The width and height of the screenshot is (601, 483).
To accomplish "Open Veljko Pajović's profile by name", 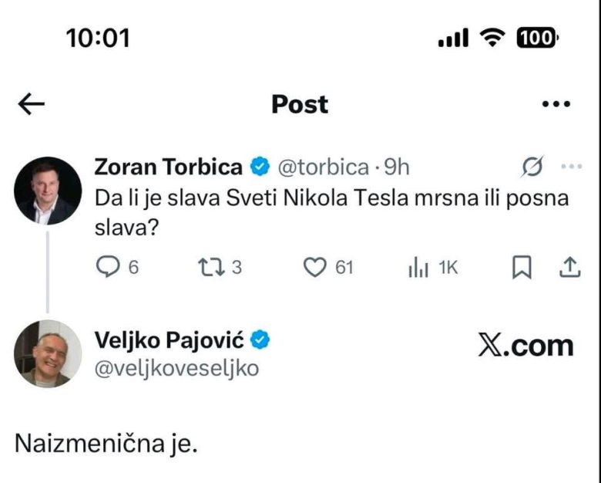I will [171, 339].
